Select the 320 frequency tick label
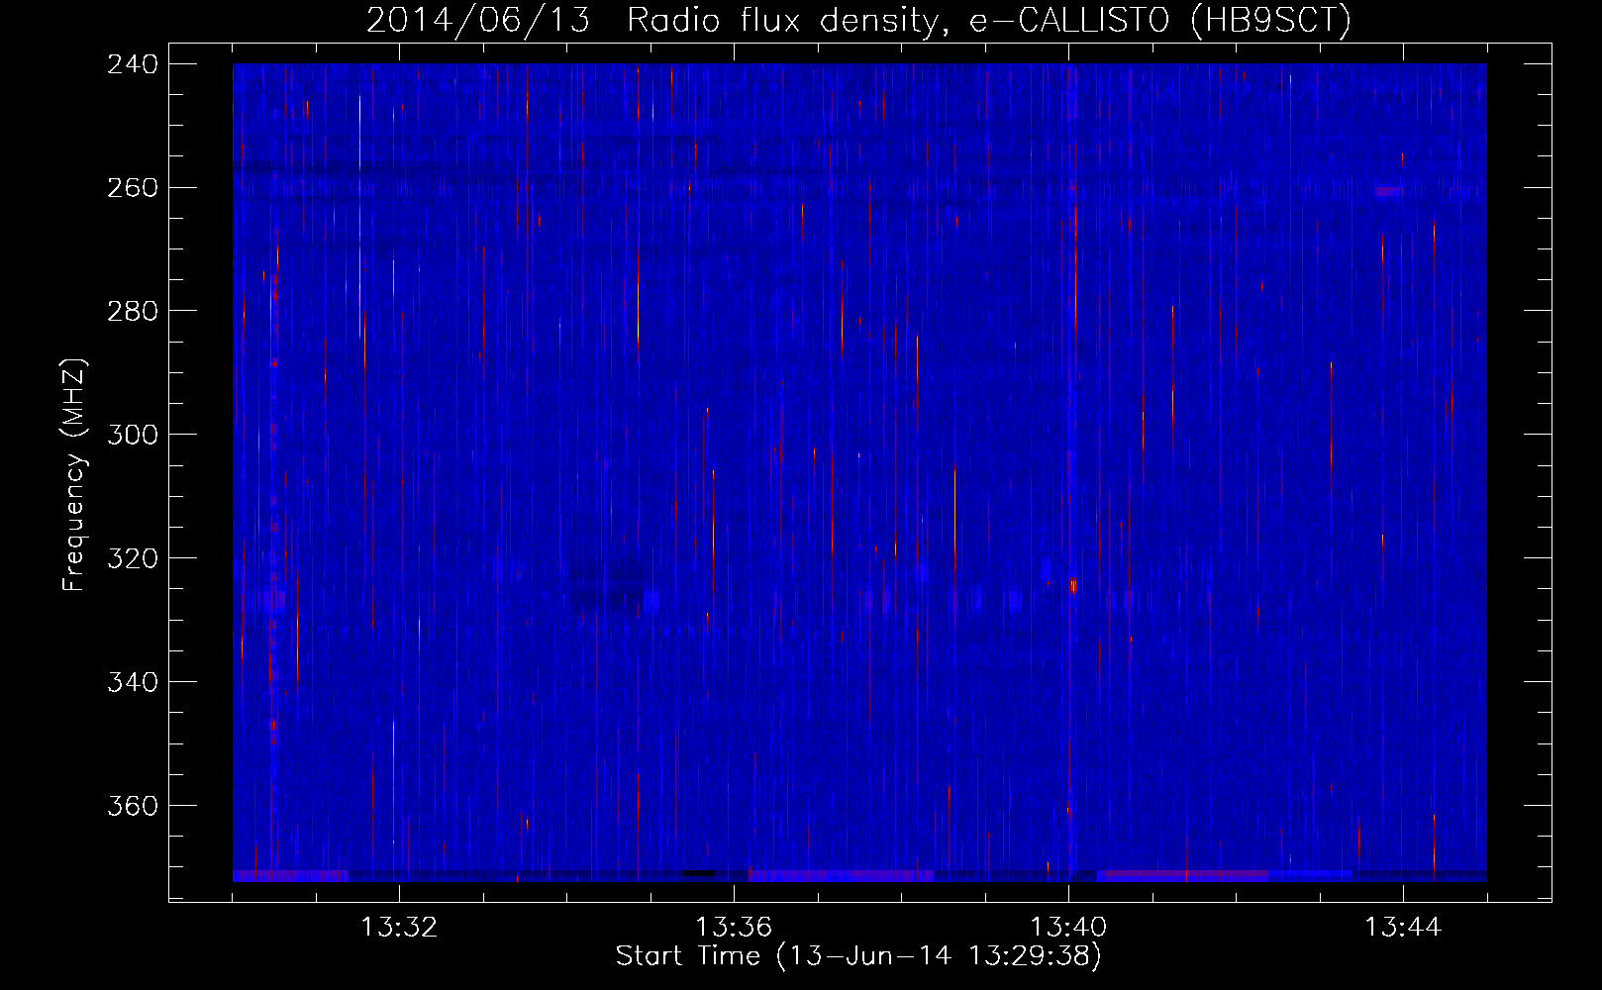The height and width of the screenshot is (990, 1602). [x=133, y=559]
